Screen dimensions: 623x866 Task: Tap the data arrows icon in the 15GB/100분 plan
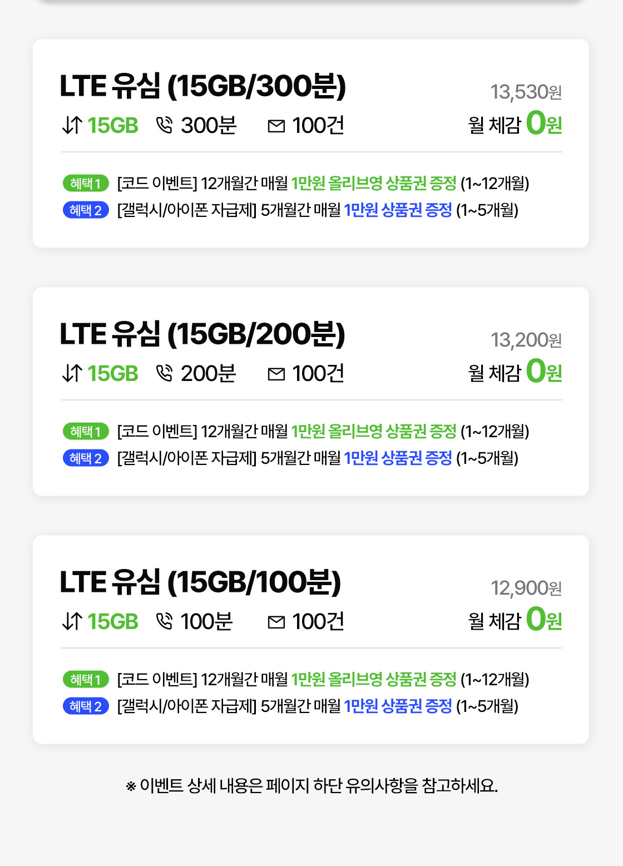[x=72, y=622]
